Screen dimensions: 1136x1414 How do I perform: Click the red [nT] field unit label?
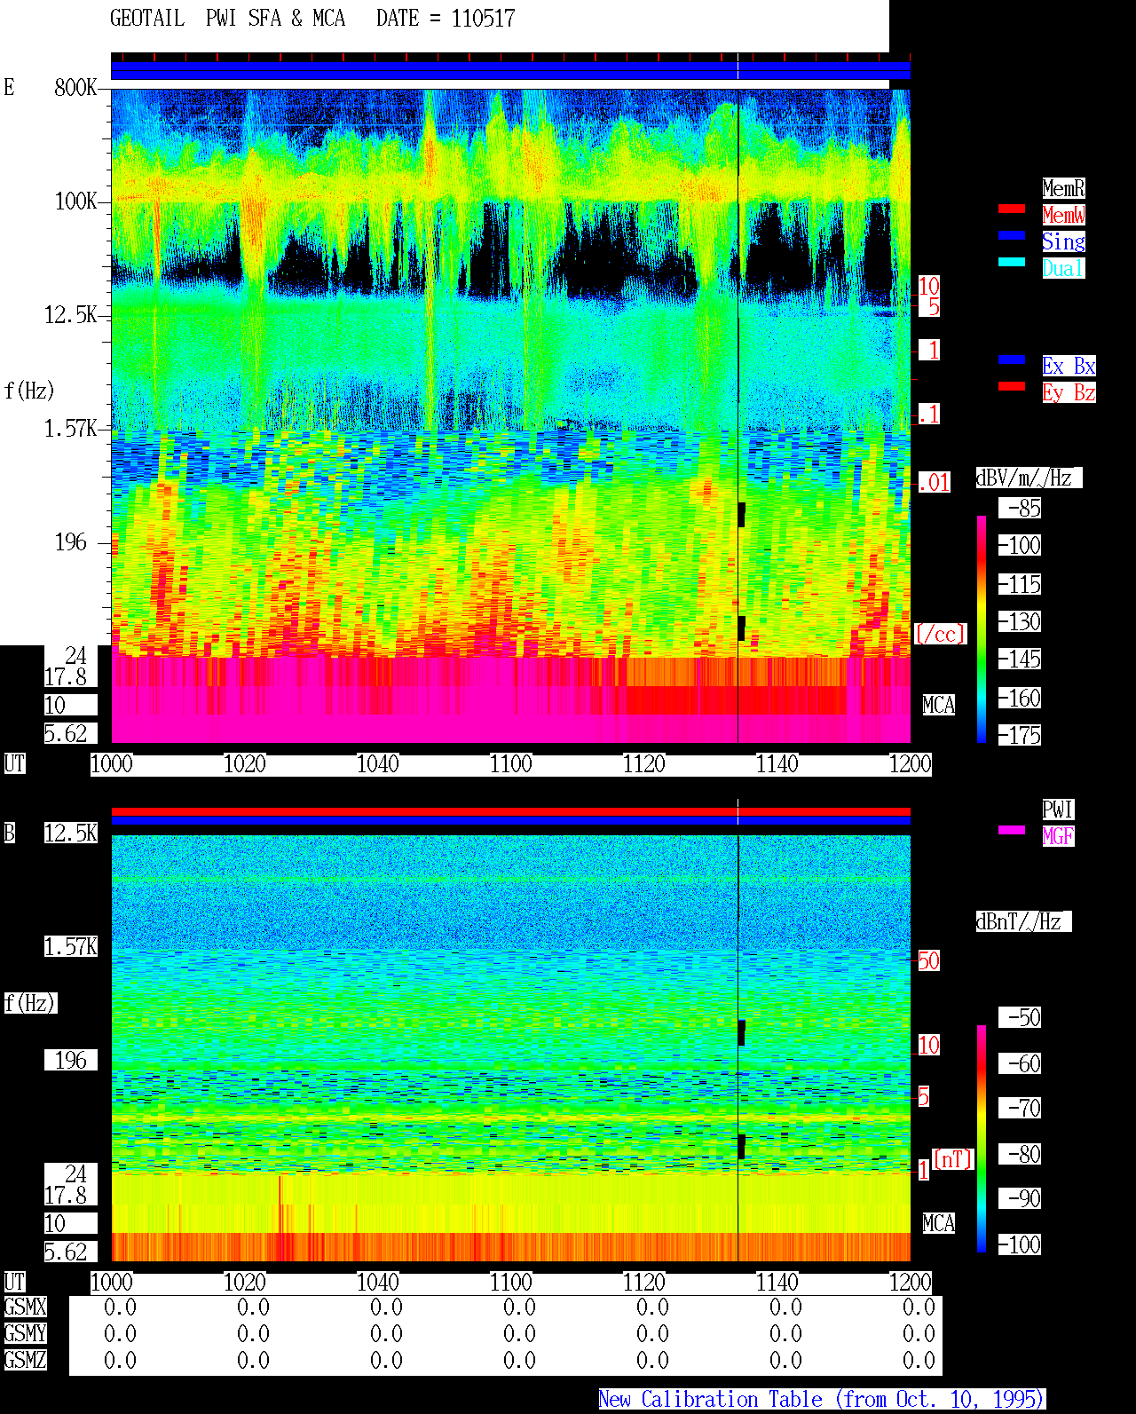953,1159
